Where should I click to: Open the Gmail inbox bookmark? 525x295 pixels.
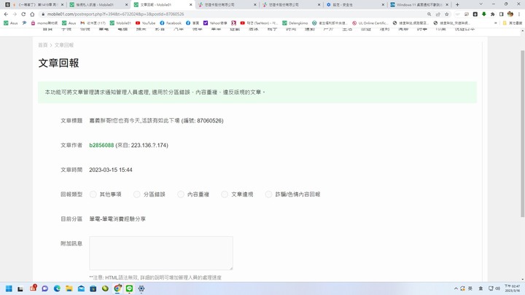click(93, 23)
